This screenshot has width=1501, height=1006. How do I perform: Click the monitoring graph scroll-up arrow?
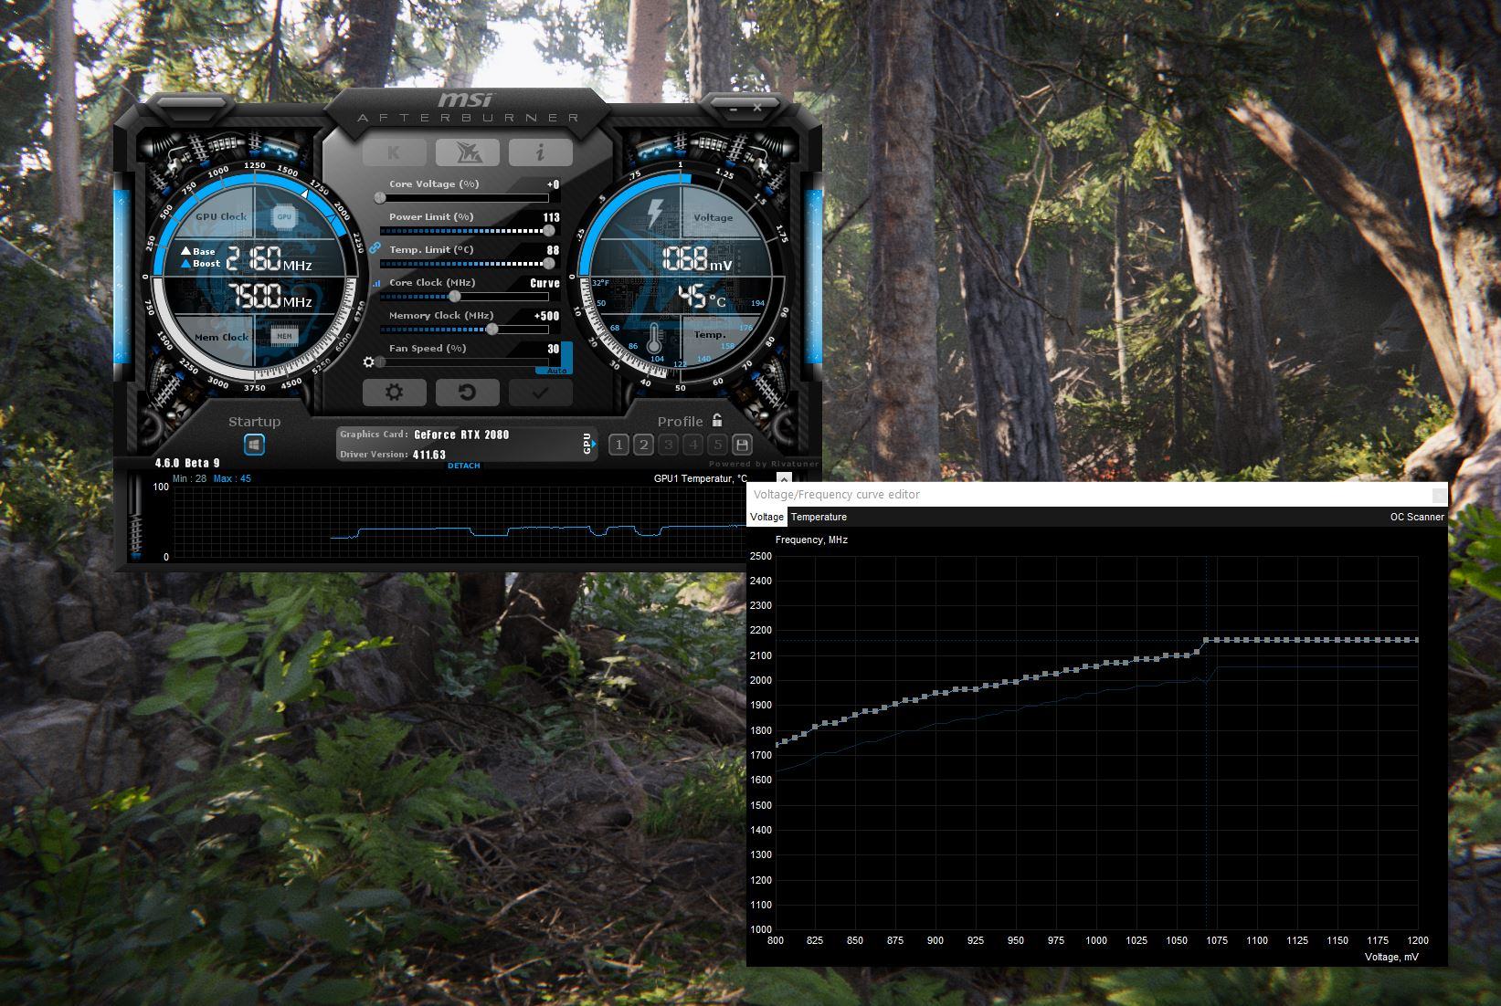tap(783, 479)
